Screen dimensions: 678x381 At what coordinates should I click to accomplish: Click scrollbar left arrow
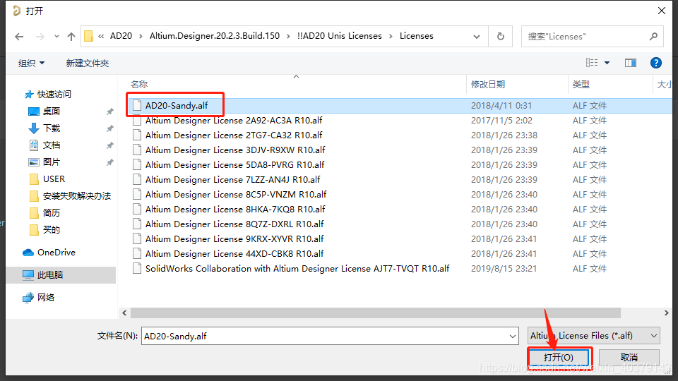124,313
